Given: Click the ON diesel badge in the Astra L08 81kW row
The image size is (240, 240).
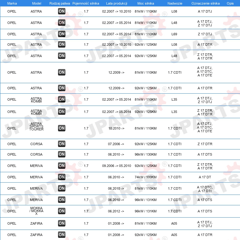Looking at the screenshot, I should 62,11.
